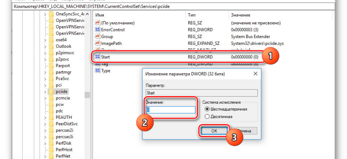Viewport: 347px width, 159px height.
Task: Click the Значение input field in dialog
Action: (171, 110)
